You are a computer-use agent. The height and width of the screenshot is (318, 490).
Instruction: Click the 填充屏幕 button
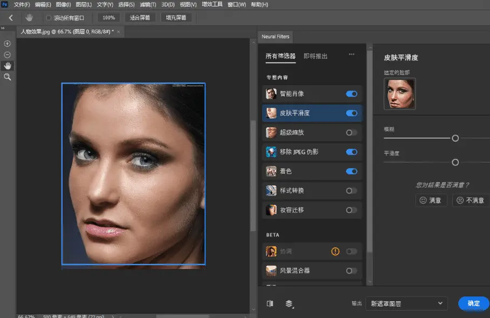pyautogui.click(x=176, y=18)
